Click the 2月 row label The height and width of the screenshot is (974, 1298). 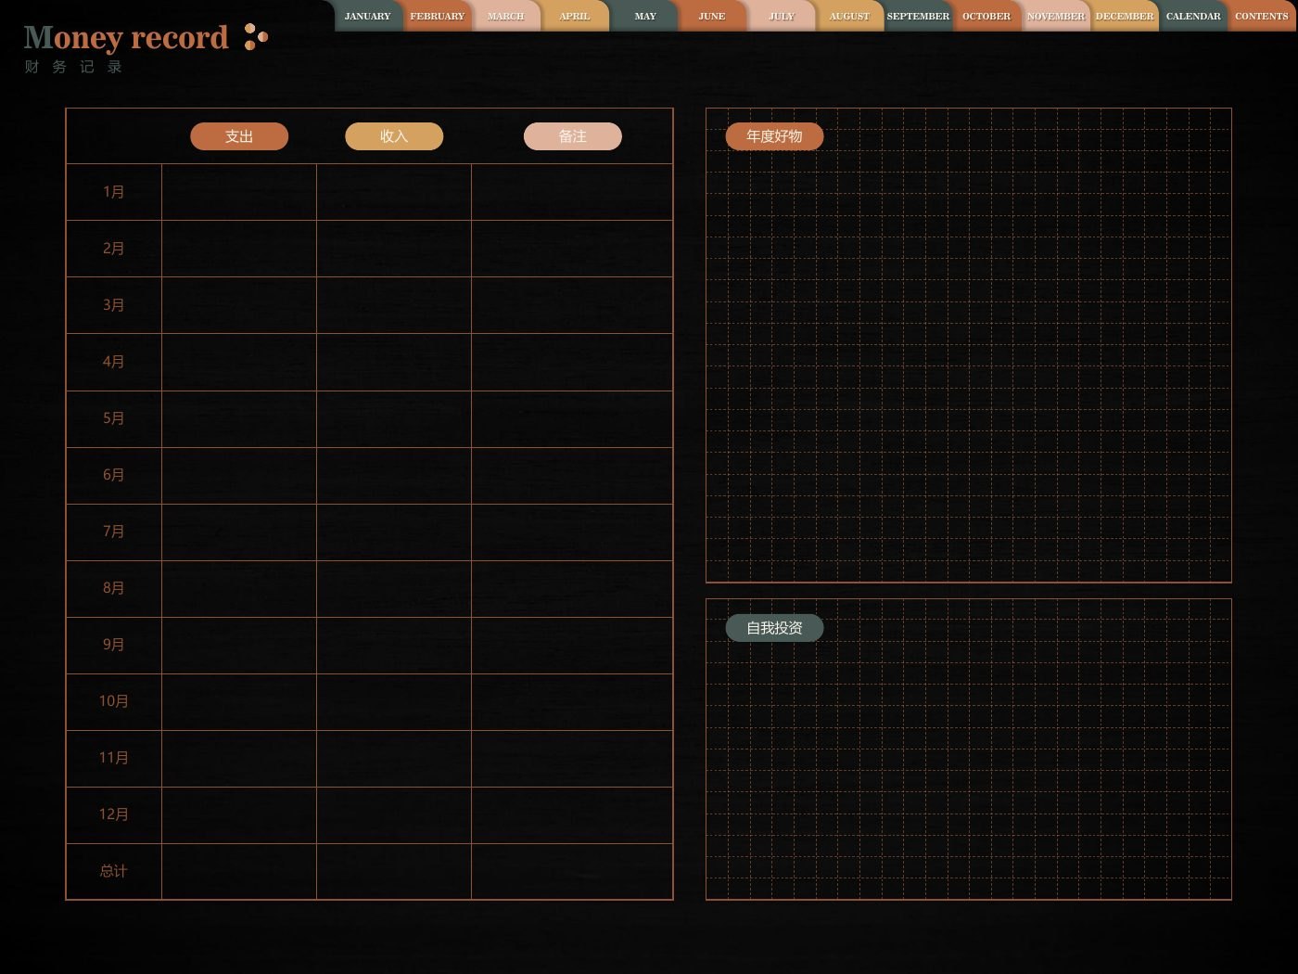click(114, 249)
